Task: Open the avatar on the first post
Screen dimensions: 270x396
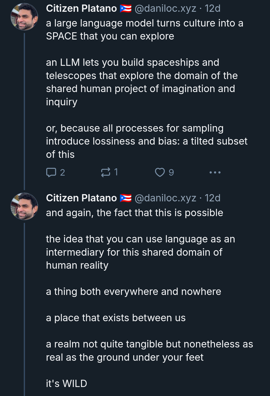Action: pyautogui.click(x=24, y=17)
